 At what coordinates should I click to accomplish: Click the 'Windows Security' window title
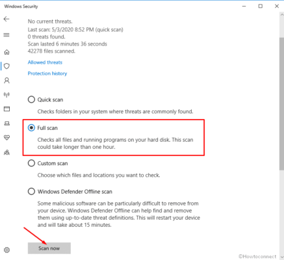(x=21, y=6)
